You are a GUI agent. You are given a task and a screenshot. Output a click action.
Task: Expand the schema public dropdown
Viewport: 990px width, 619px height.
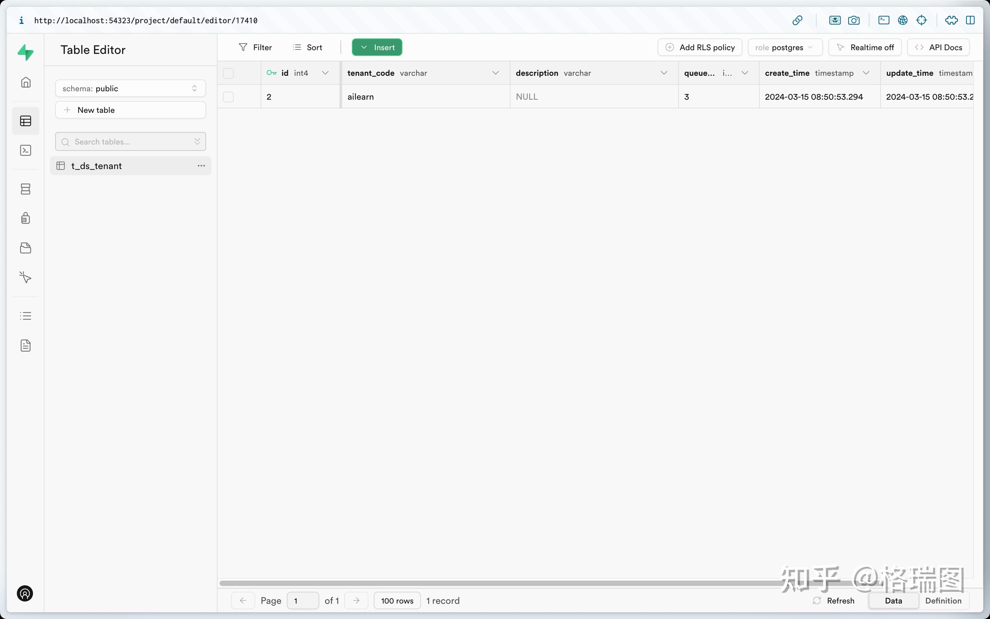click(x=130, y=89)
